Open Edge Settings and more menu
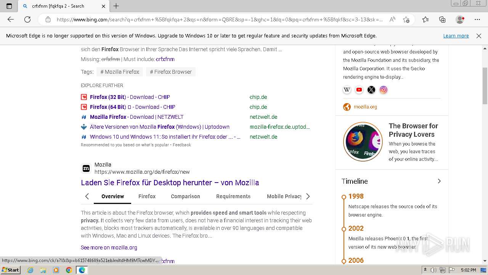This screenshot has width=488, height=275. coord(477,19)
